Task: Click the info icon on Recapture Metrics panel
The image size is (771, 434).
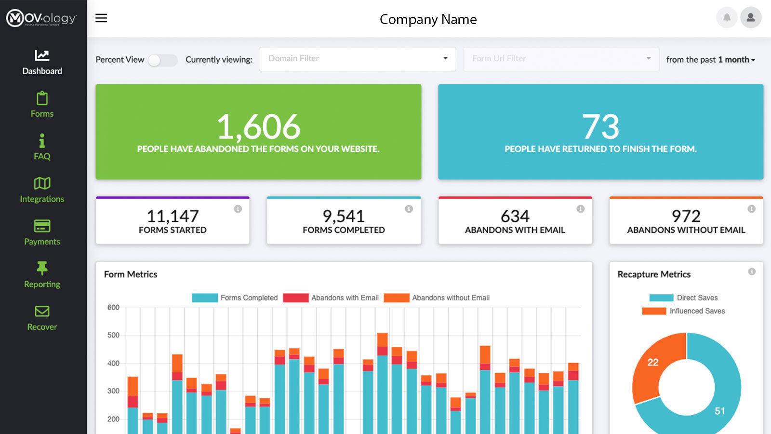Action: pos(752,271)
